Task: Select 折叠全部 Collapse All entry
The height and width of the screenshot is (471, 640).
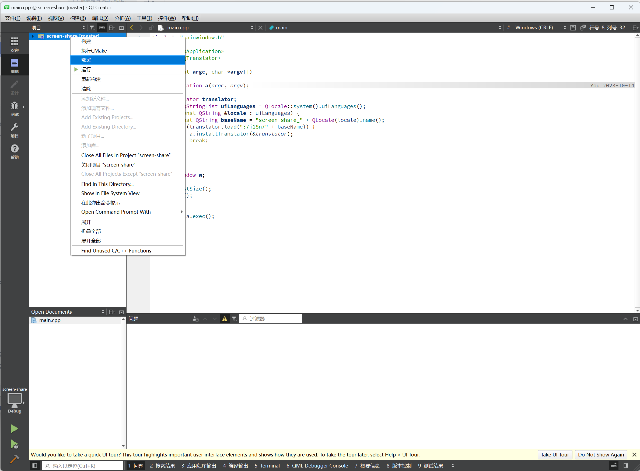Action: tap(128, 231)
